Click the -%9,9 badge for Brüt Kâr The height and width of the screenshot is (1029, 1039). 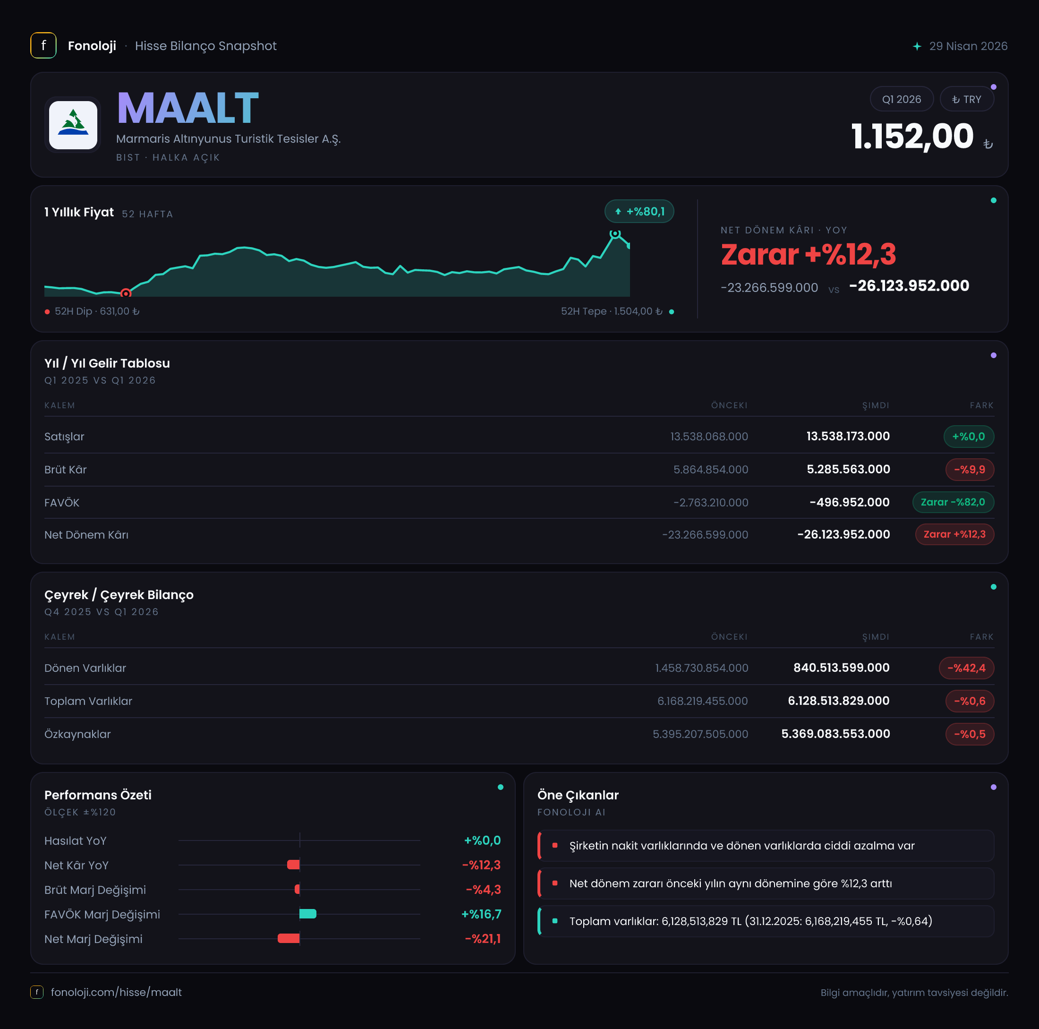pos(970,470)
